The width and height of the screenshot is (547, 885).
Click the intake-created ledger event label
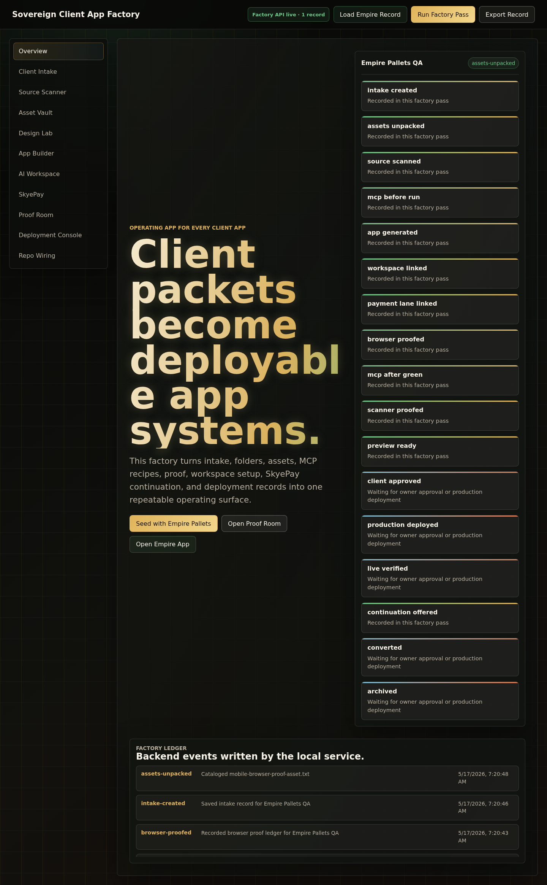(163, 803)
